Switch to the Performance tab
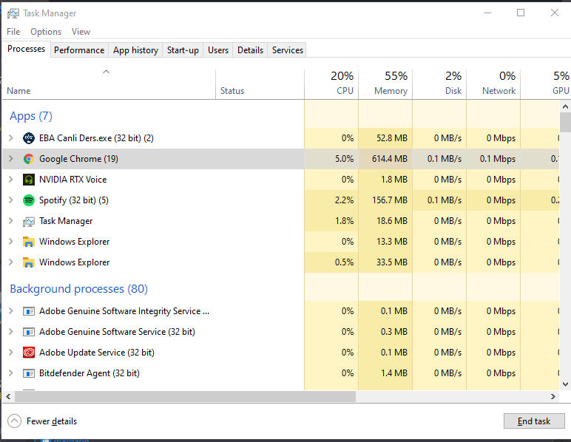 coord(79,50)
